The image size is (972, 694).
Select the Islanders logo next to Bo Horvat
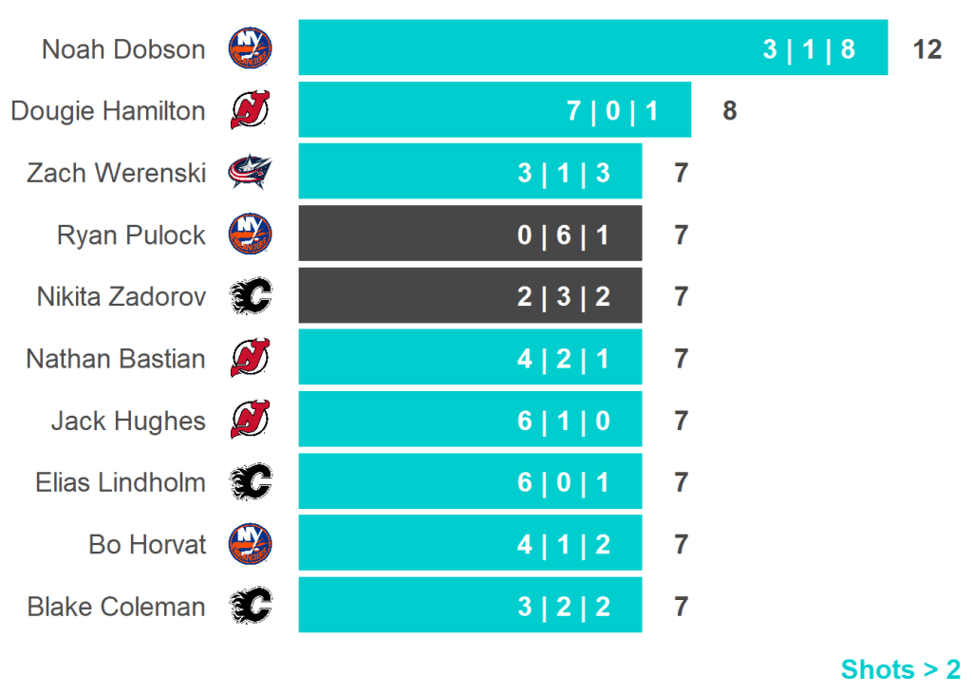click(251, 544)
